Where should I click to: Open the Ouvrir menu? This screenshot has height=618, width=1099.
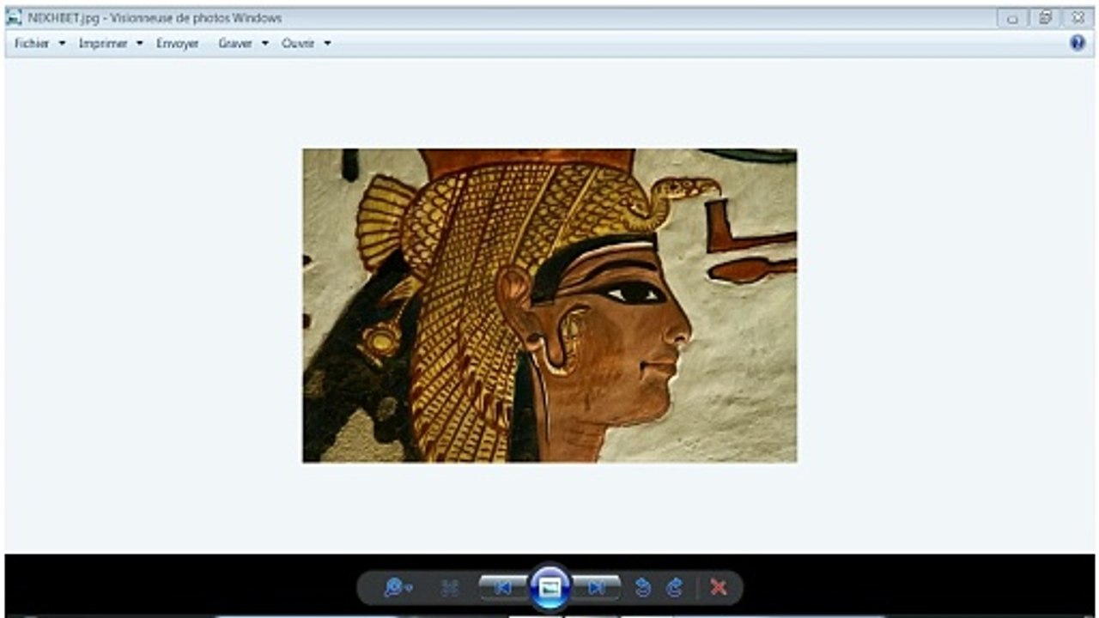tap(298, 44)
